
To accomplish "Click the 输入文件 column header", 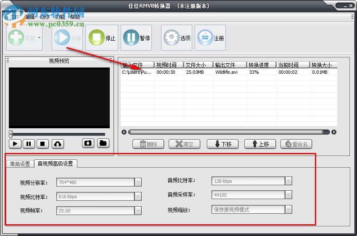I will point(137,65).
